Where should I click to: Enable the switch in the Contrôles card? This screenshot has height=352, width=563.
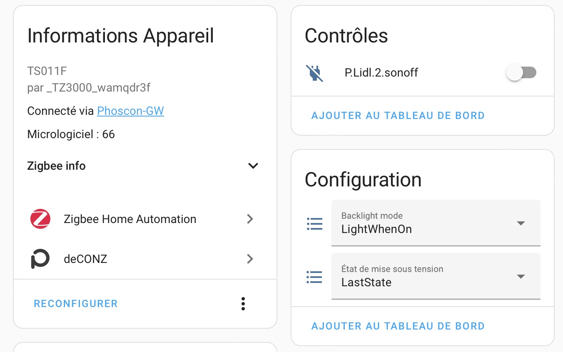(521, 72)
